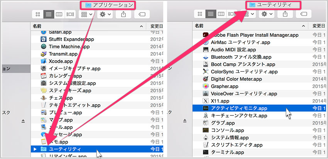Select スクリプトエディタ.app icon
The width and height of the screenshot is (328, 159).
206,145
